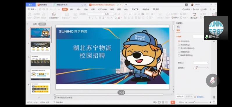This screenshot has width=232, height=107.
Task: Open the 颜色 color dropdown
Action: click(201, 63)
